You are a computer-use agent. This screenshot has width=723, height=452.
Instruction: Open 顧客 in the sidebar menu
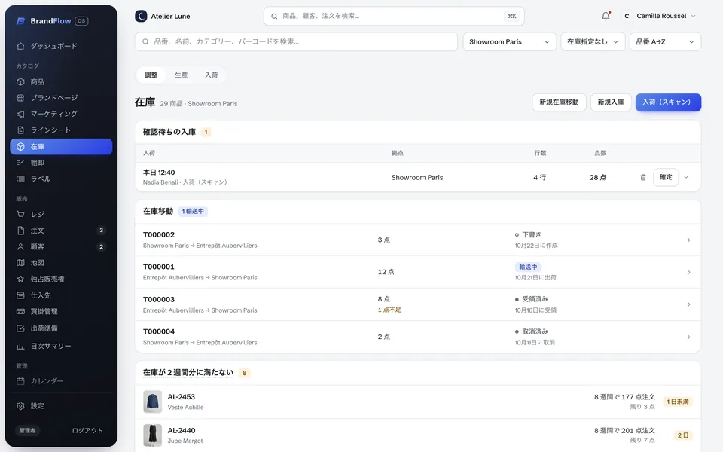tap(61, 247)
